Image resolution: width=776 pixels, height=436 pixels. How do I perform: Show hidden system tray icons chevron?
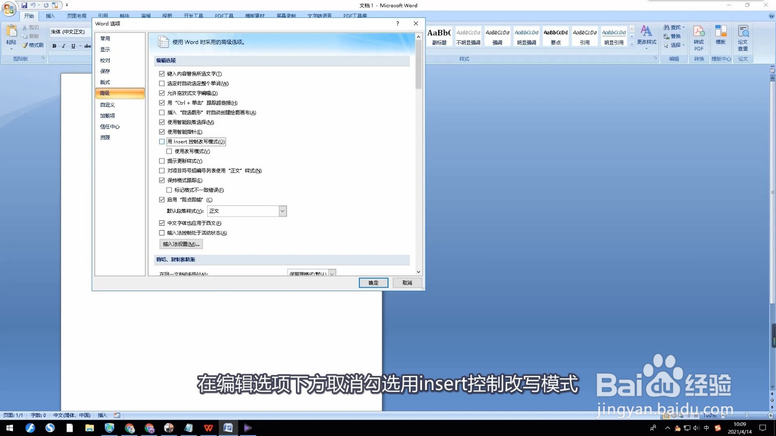(667, 428)
